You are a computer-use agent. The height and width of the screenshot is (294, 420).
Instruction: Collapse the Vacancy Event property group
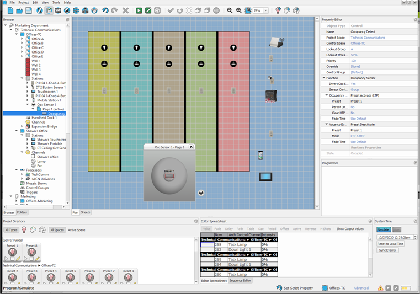pyautogui.click(x=326, y=124)
